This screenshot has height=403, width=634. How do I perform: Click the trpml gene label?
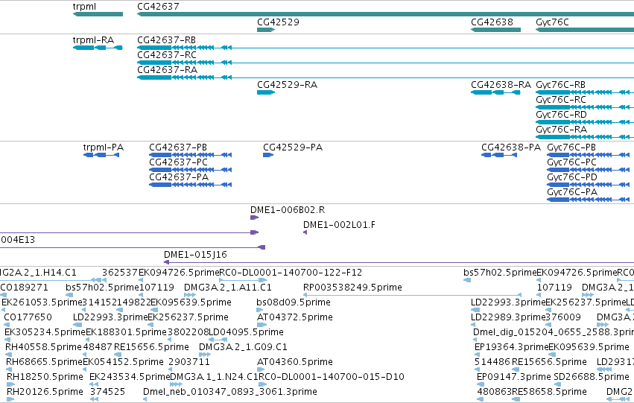[84, 7]
